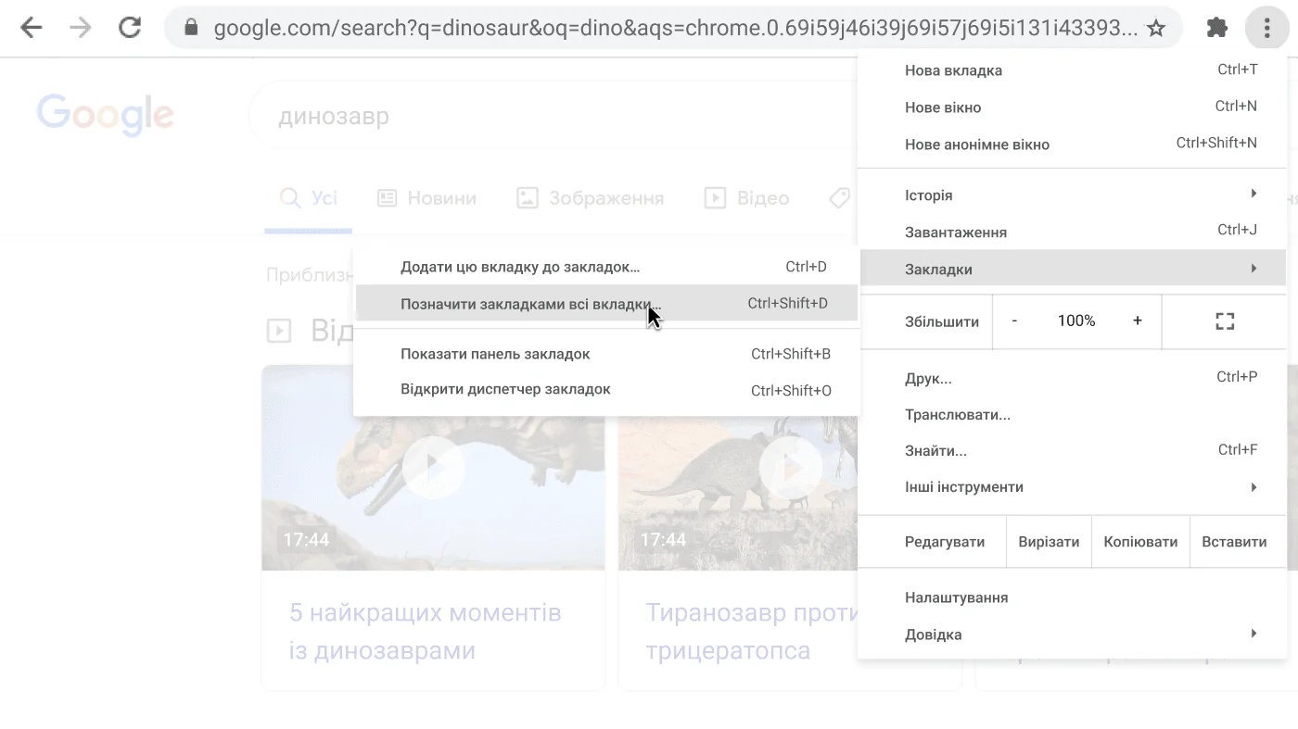Open Налаштування from the menu
Viewport: 1298px width, 729px height.
[956, 597]
